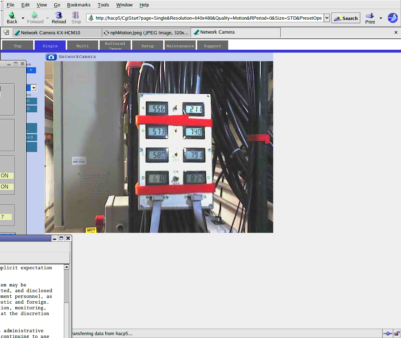
Task: Click the Print icon
Action: click(x=370, y=18)
